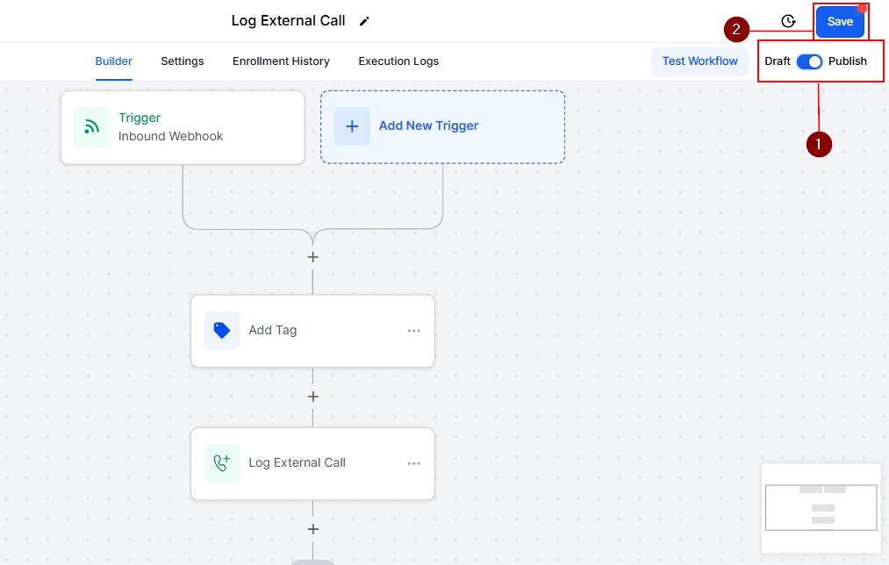Click the Log External Call phone icon

[x=222, y=463]
